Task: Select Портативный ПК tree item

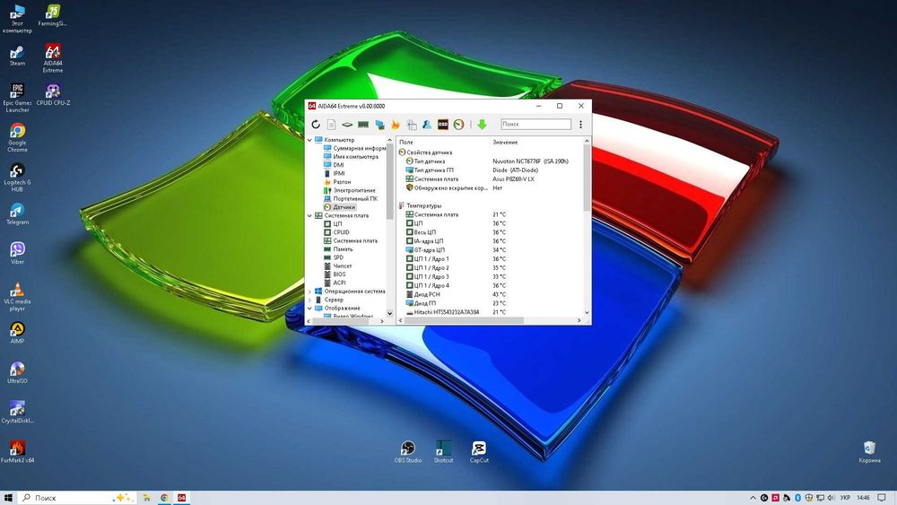Action: (x=351, y=198)
